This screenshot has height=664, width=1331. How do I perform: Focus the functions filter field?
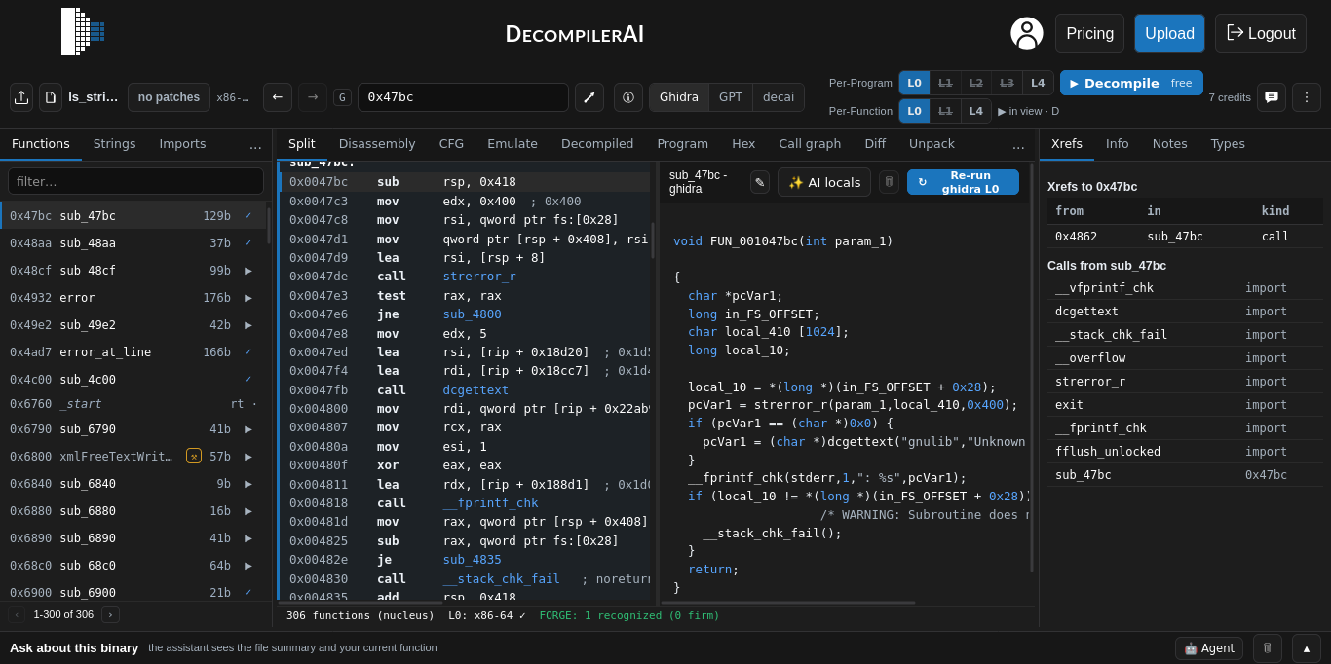(135, 181)
